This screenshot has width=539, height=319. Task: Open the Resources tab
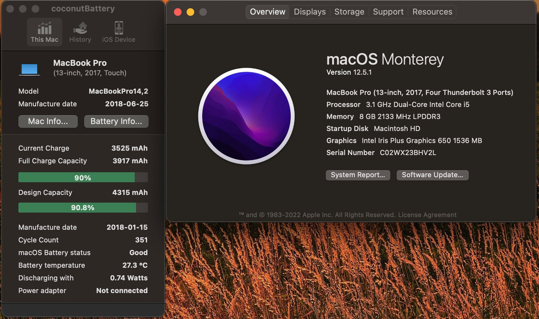tap(432, 12)
